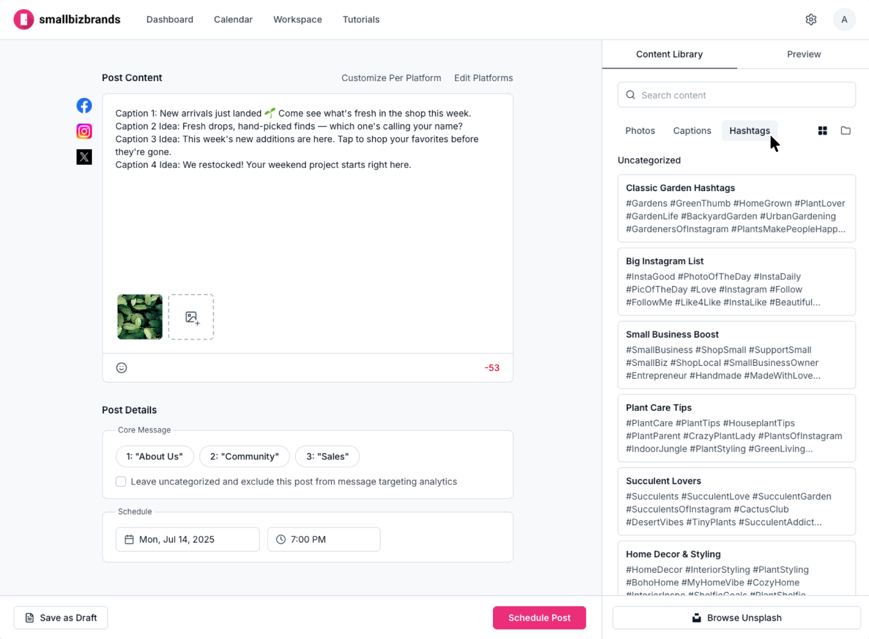This screenshot has width=869, height=639.
Task: Click the Post Details heading
Action: [129, 410]
